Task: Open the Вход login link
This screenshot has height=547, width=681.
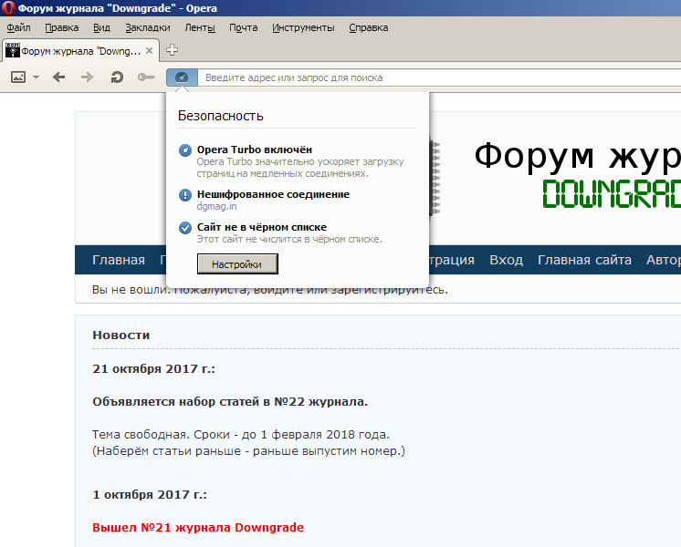Action: (506, 260)
